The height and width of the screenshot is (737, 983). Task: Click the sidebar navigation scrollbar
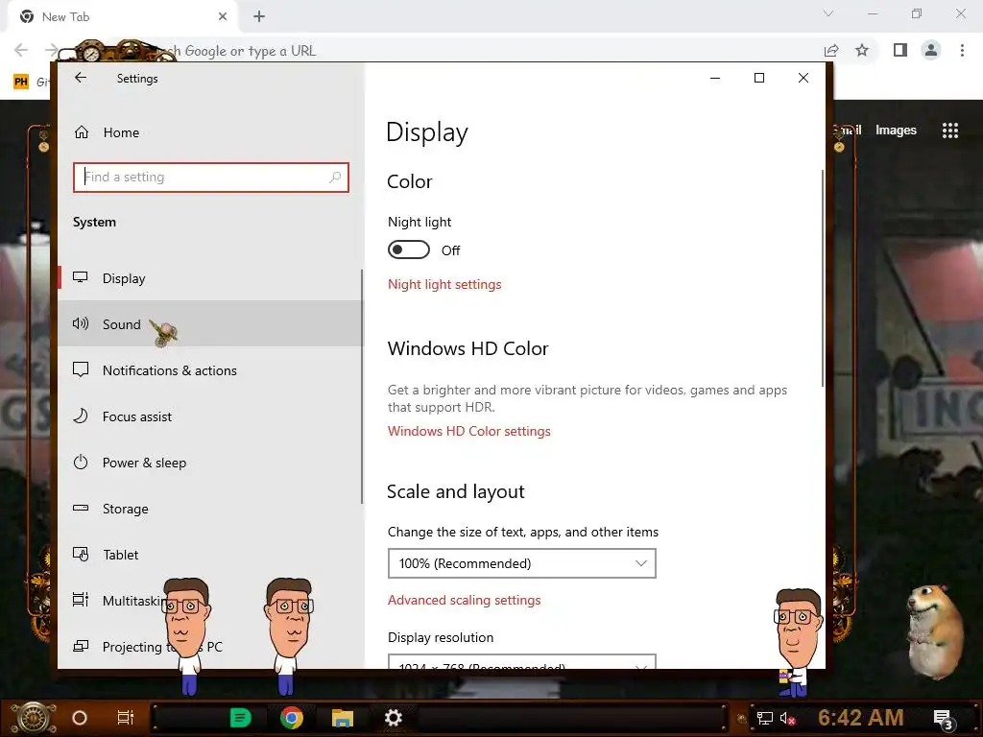362,387
